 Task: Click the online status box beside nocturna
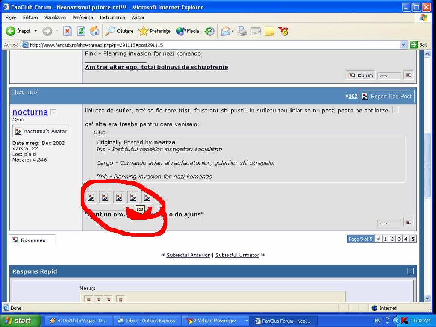point(53,112)
